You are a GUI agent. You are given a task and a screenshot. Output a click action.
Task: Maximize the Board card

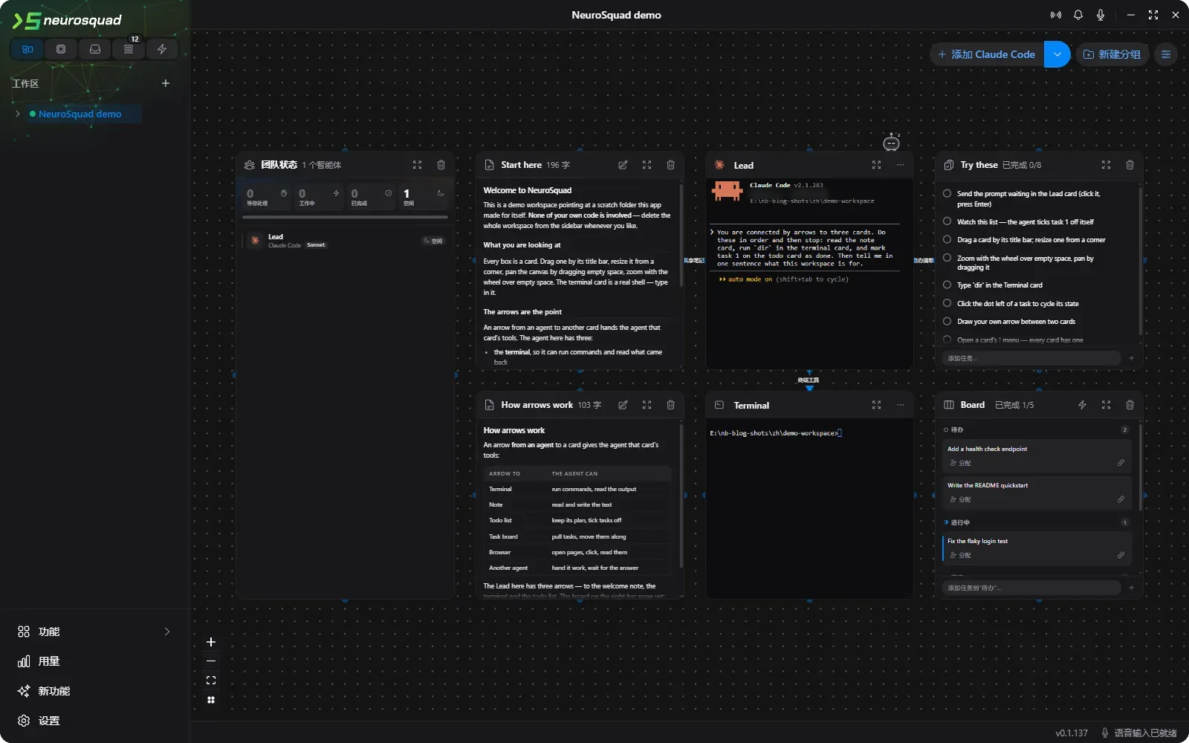(1106, 405)
